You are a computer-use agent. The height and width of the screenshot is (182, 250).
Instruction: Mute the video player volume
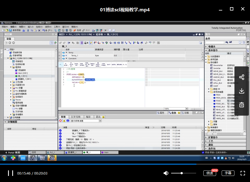click(166, 173)
